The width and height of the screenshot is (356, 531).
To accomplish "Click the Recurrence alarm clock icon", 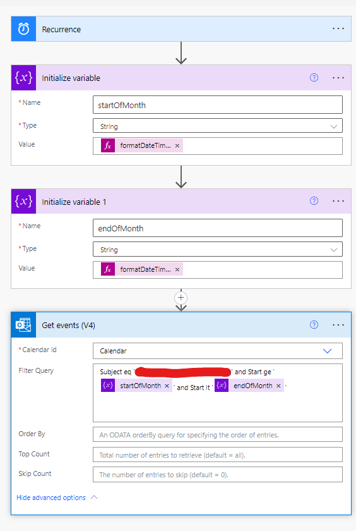I will pos(23,29).
